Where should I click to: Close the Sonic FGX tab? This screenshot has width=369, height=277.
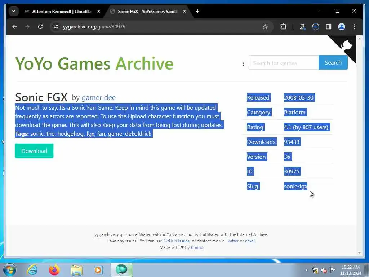point(184,11)
